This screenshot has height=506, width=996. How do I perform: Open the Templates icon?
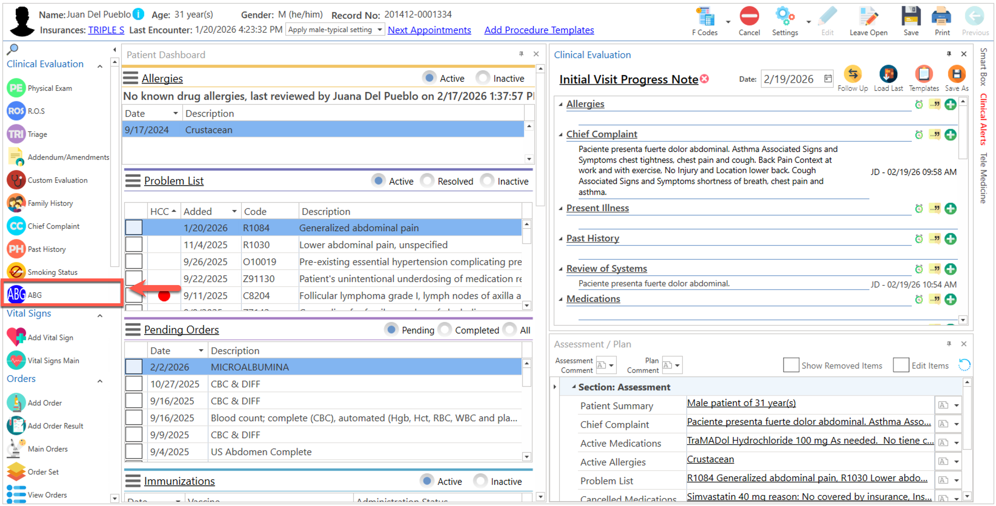pos(924,74)
